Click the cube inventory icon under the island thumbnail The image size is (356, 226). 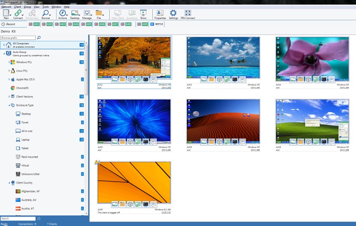219,80
